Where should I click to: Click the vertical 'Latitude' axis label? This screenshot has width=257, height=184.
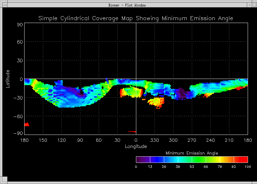point(8,79)
